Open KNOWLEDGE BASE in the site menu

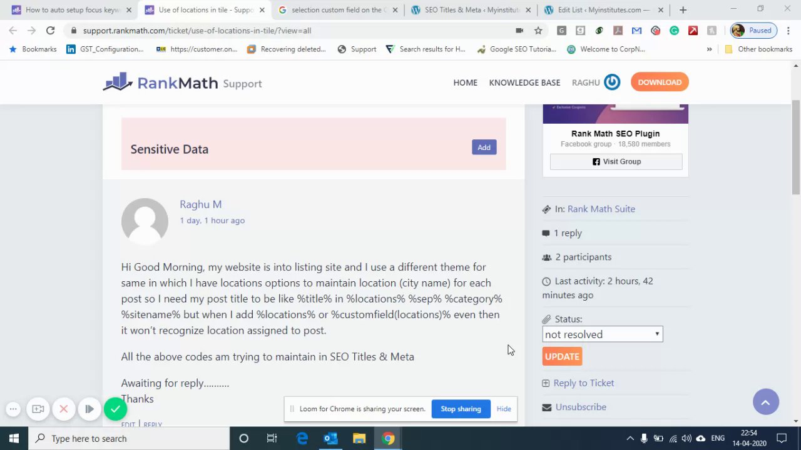(524, 82)
